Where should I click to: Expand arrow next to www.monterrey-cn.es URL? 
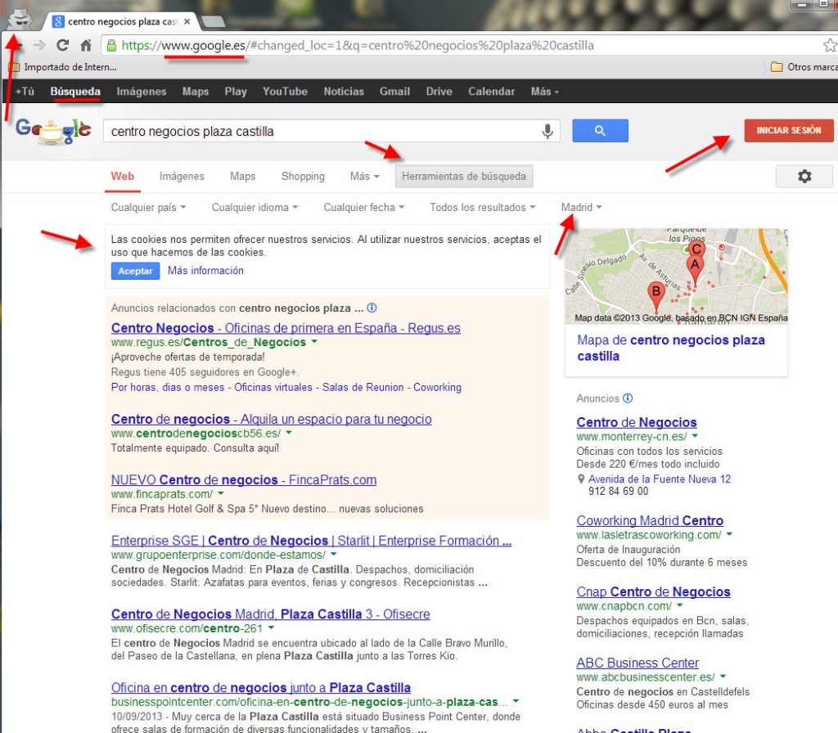point(695,436)
